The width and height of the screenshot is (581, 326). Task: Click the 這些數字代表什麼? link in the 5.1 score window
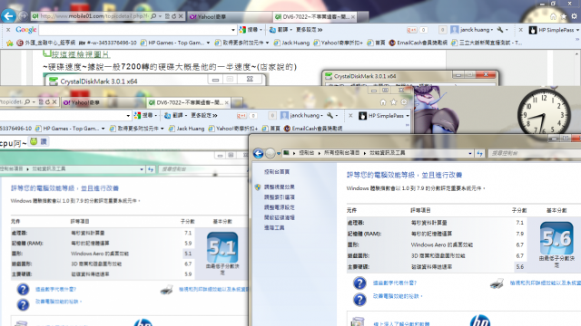pyautogui.click(x=55, y=290)
